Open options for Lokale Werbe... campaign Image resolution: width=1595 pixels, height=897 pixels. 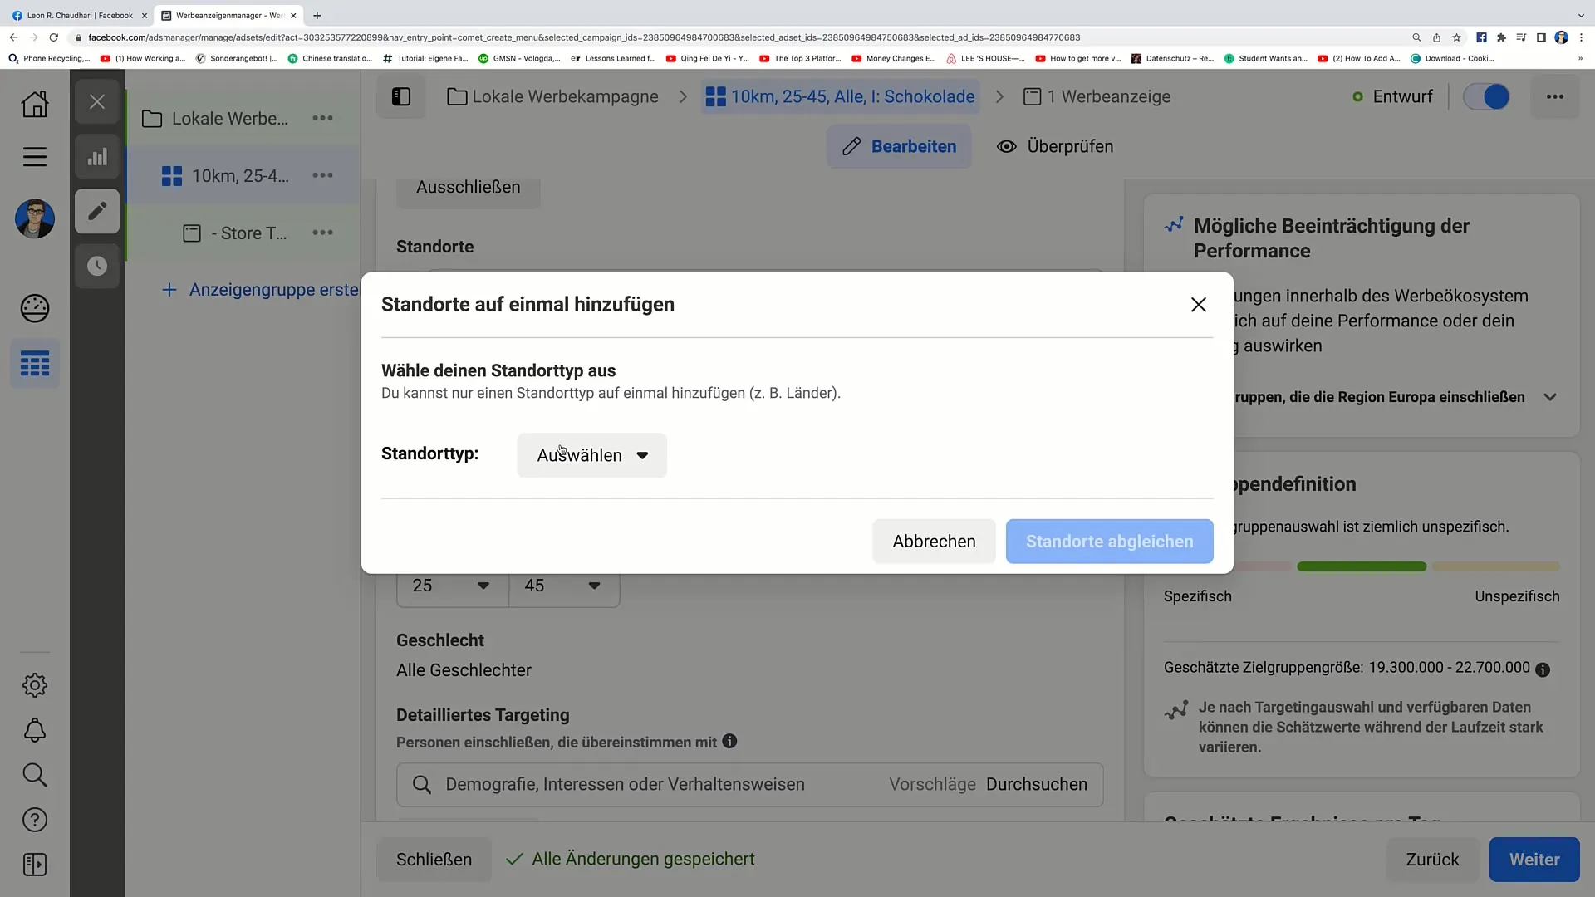[322, 118]
